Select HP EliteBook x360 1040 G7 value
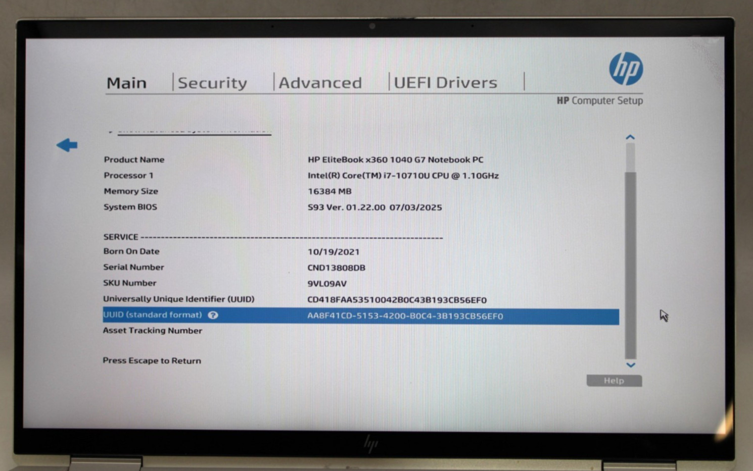The height and width of the screenshot is (471, 753). click(395, 160)
